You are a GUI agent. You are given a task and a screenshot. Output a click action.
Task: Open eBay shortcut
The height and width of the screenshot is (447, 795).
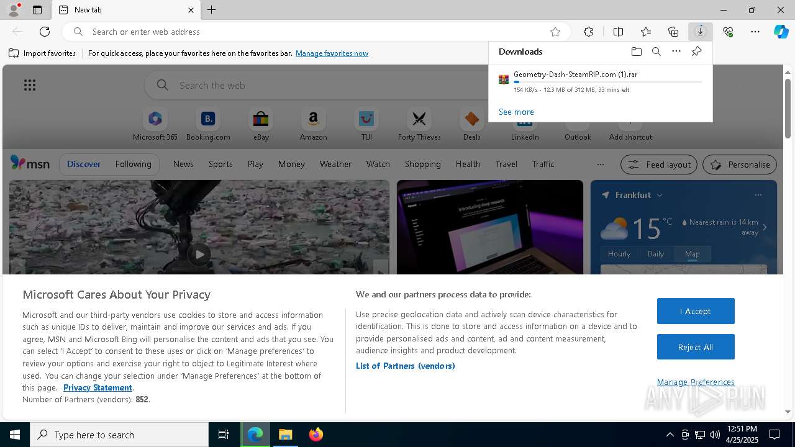tap(261, 125)
